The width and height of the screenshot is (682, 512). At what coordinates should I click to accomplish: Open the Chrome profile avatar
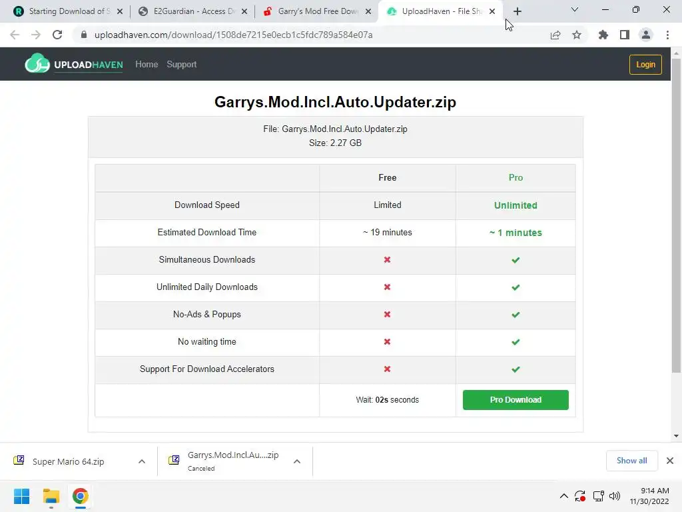(x=646, y=35)
